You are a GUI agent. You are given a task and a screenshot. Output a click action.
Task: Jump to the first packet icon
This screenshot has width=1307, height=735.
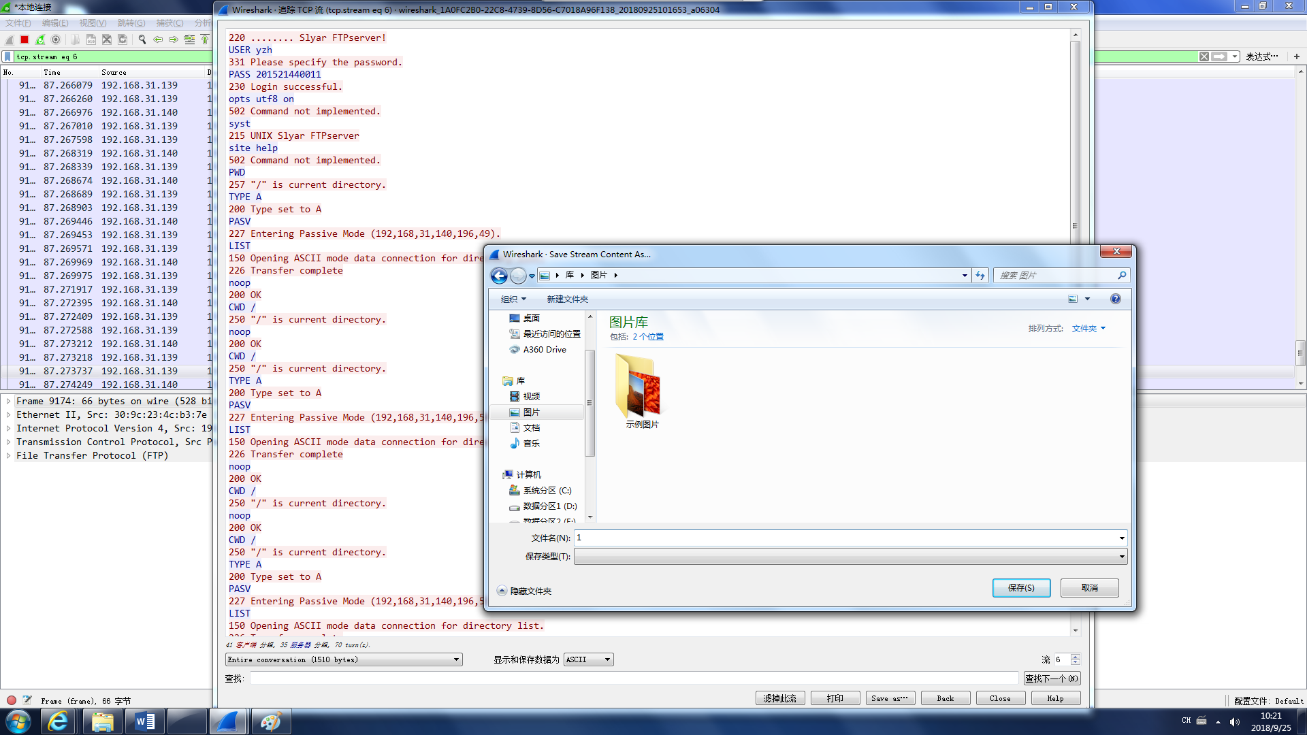pyautogui.click(x=204, y=39)
